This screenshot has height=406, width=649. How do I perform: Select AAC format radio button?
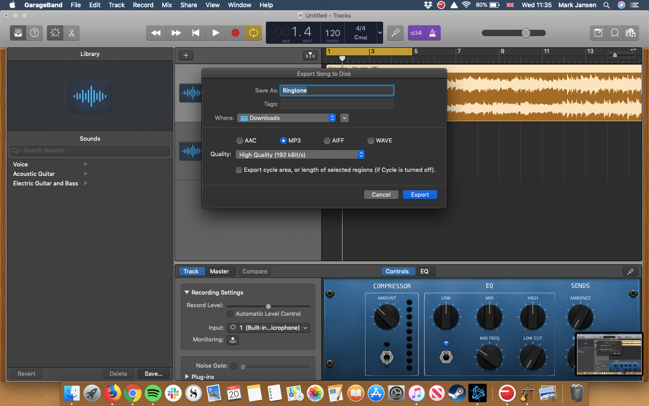240,141
